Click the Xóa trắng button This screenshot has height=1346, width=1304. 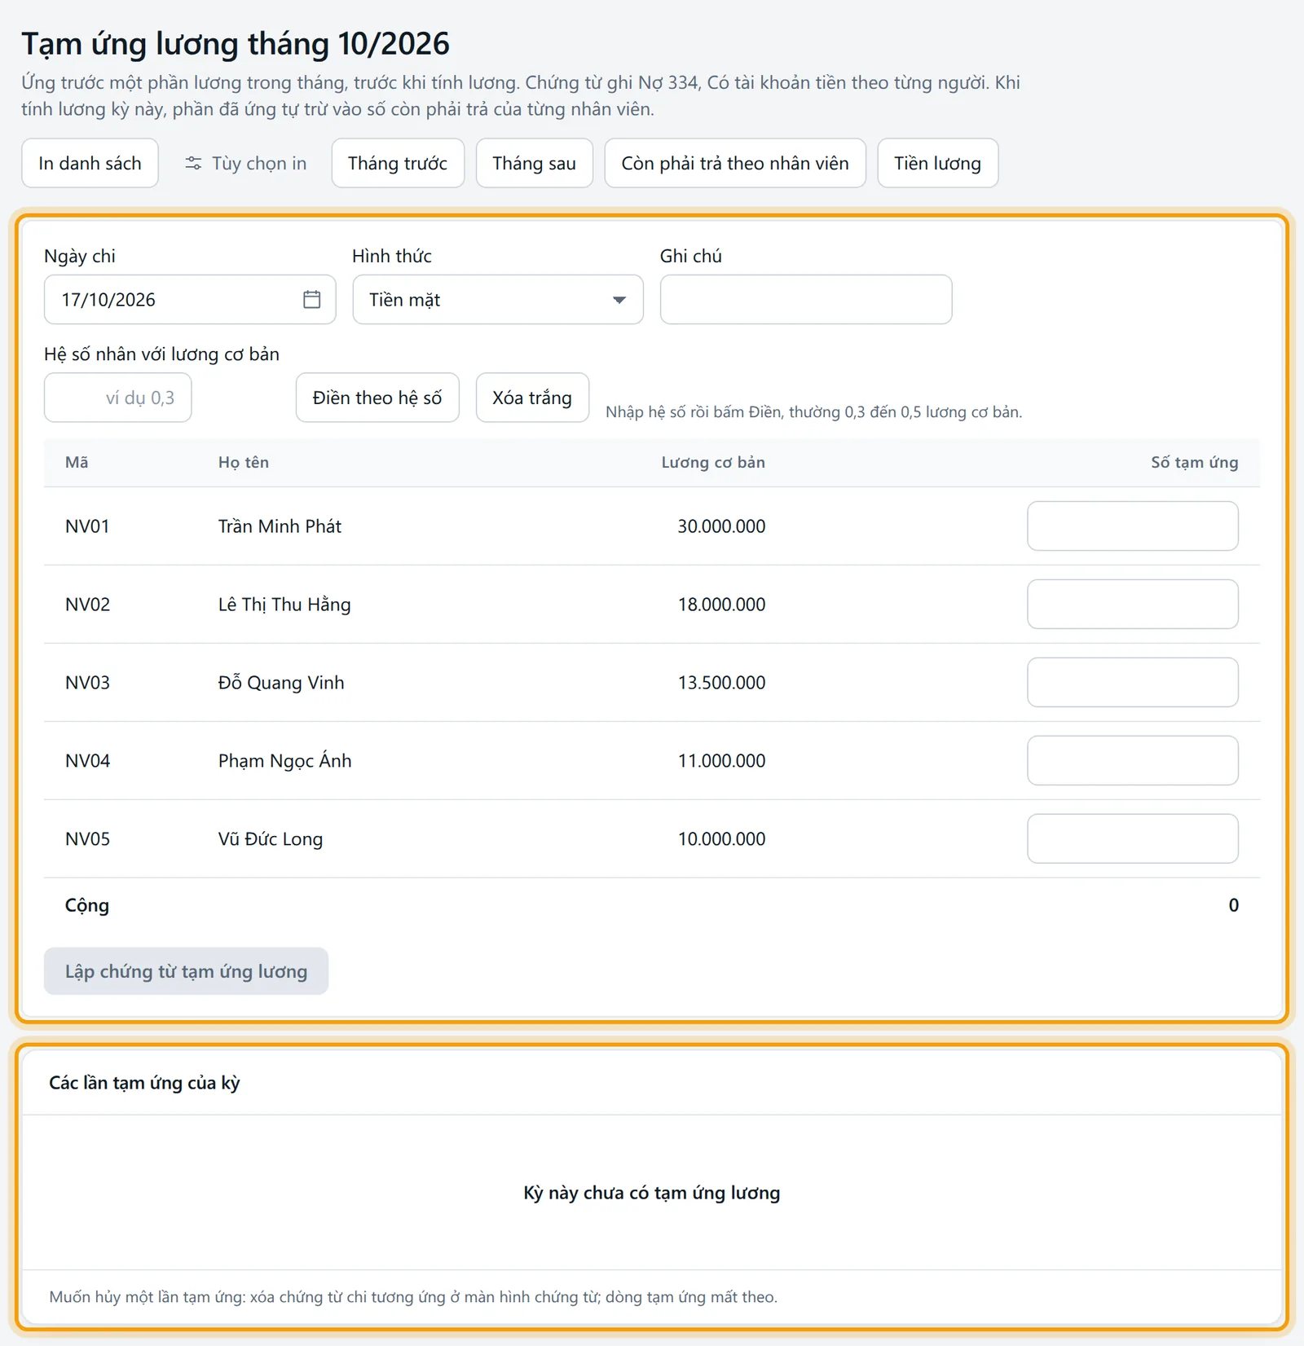532,398
